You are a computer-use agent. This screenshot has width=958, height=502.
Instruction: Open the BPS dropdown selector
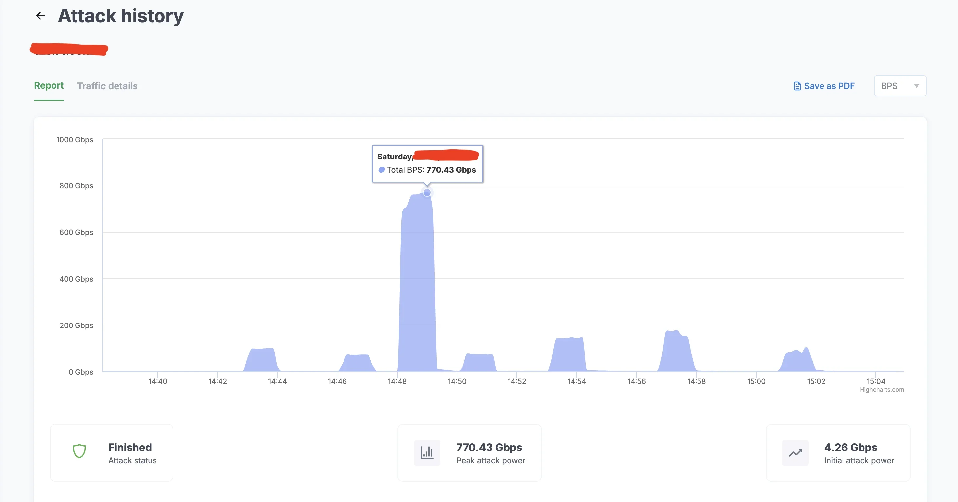pyautogui.click(x=900, y=86)
